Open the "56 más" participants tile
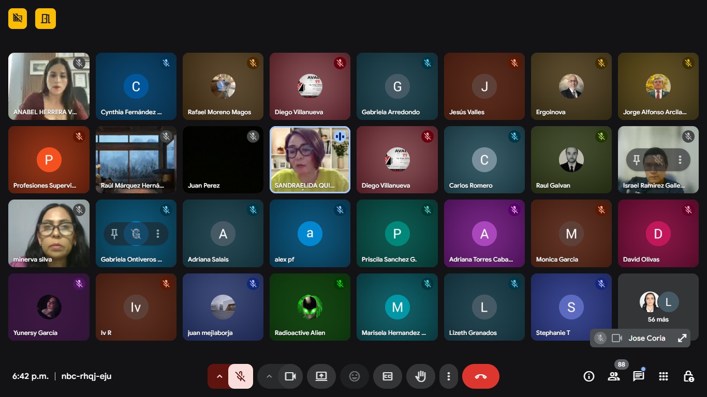The height and width of the screenshot is (397, 707). (658, 307)
